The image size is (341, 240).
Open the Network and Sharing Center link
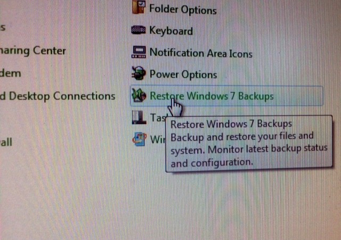[x=33, y=51]
